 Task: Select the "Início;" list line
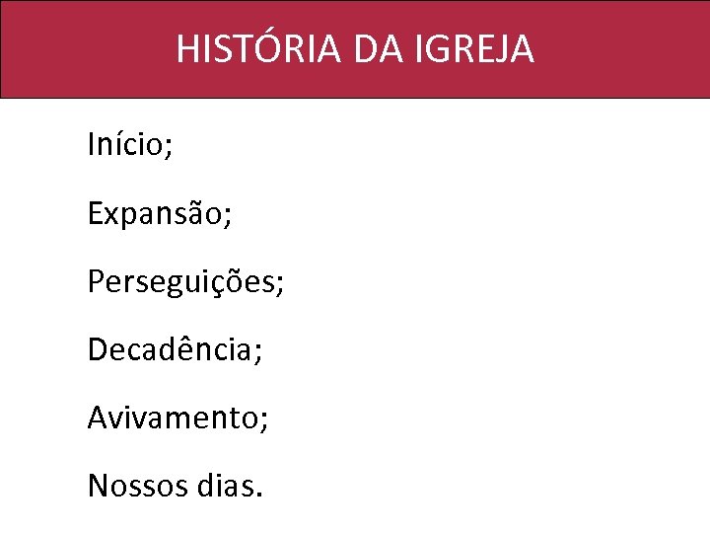tap(130, 145)
